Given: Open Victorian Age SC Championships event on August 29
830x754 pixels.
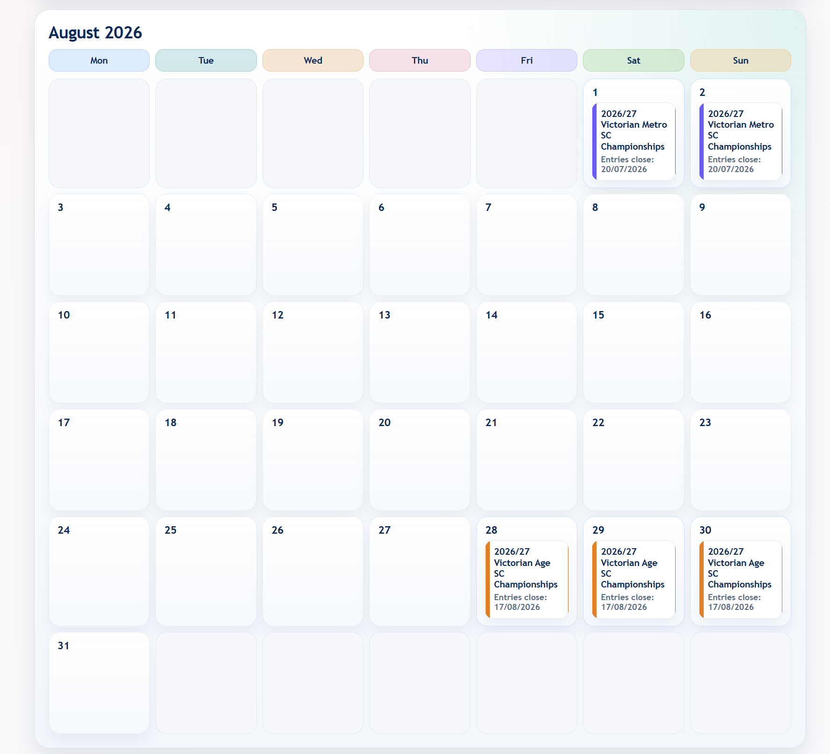Looking at the screenshot, I should (x=633, y=579).
